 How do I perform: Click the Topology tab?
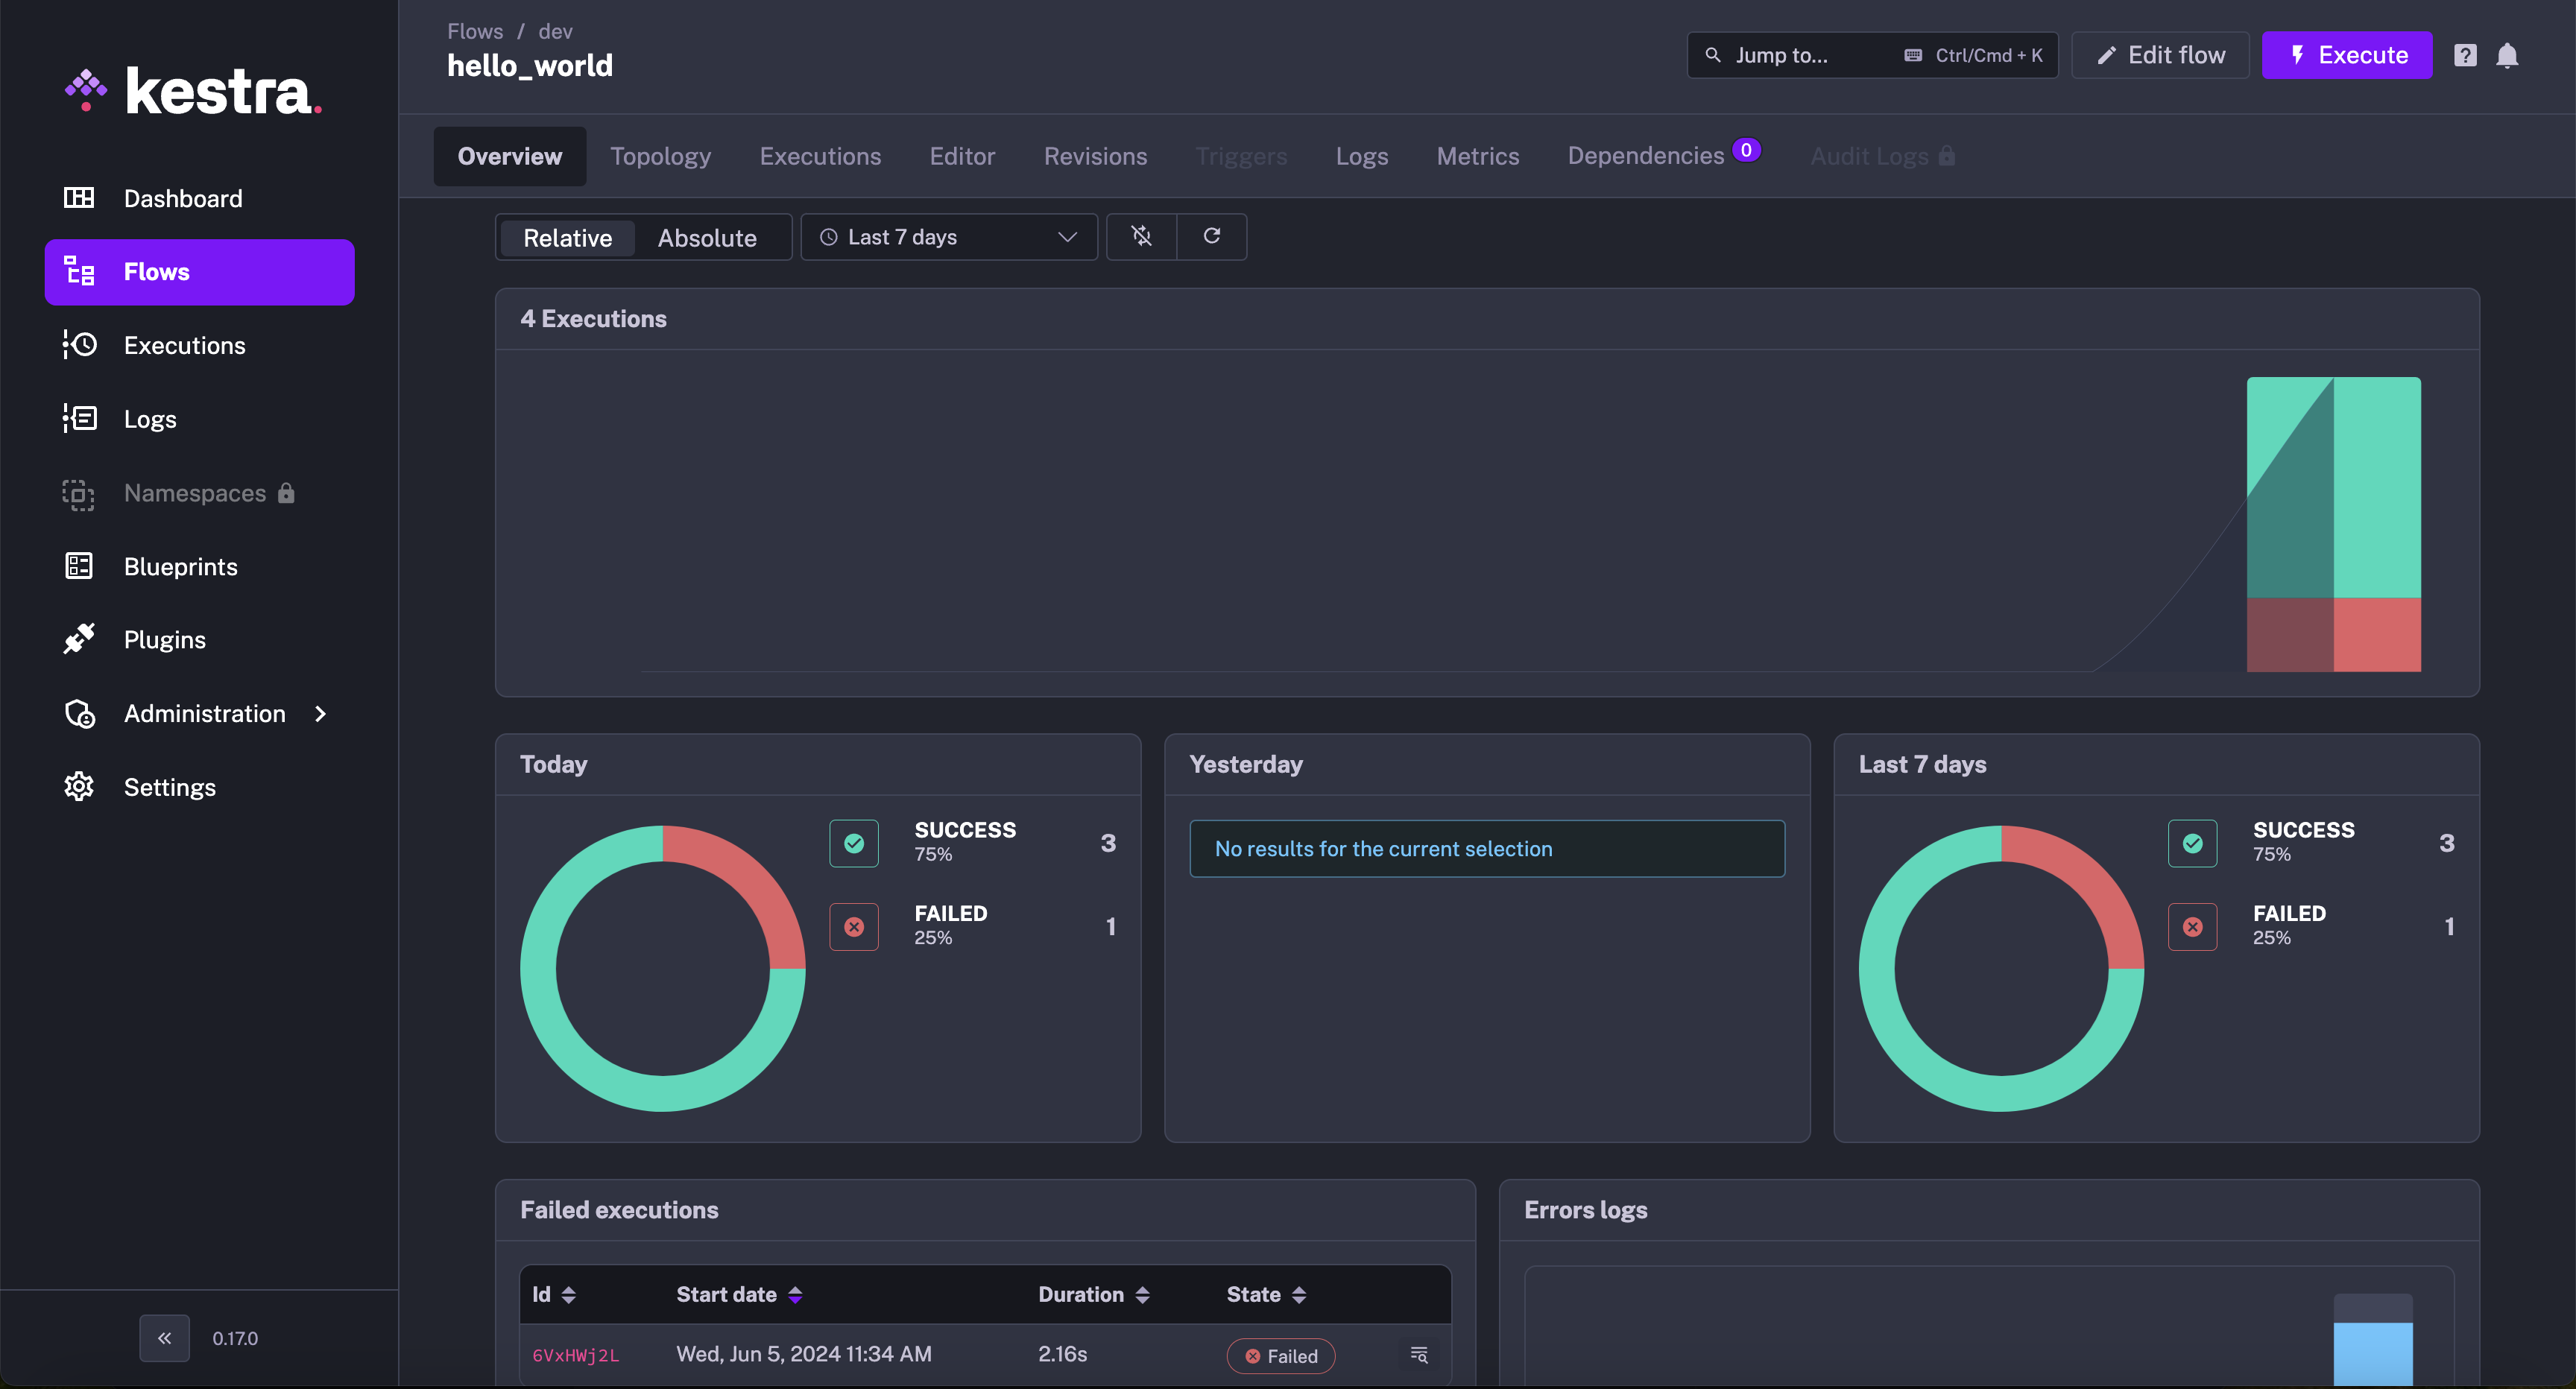[660, 154]
